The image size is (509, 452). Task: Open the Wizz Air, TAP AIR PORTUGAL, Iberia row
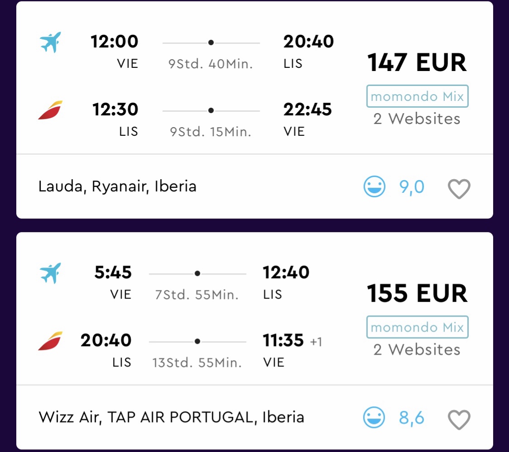[254, 418]
